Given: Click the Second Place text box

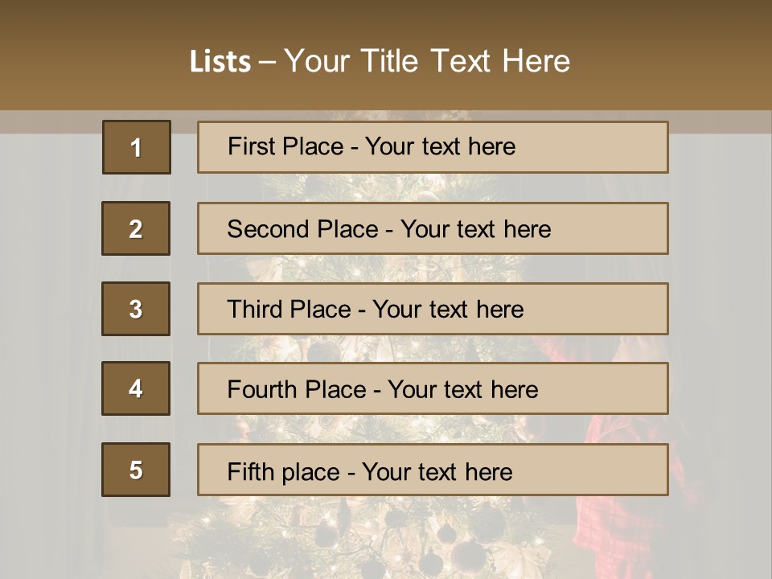Looking at the screenshot, I should click(x=433, y=228).
